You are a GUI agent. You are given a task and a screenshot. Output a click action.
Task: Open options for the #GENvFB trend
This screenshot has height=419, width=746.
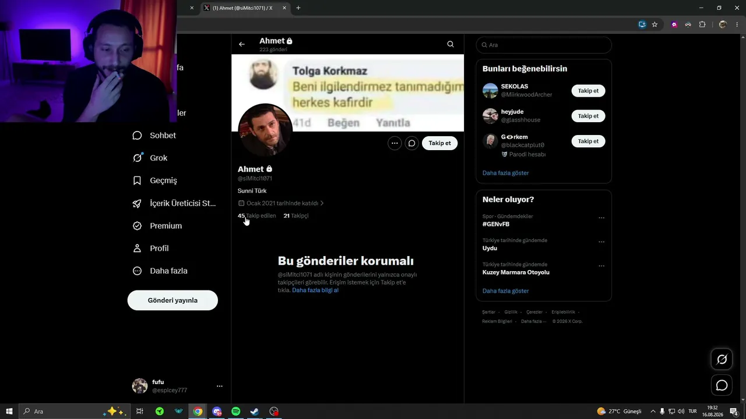(x=601, y=218)
